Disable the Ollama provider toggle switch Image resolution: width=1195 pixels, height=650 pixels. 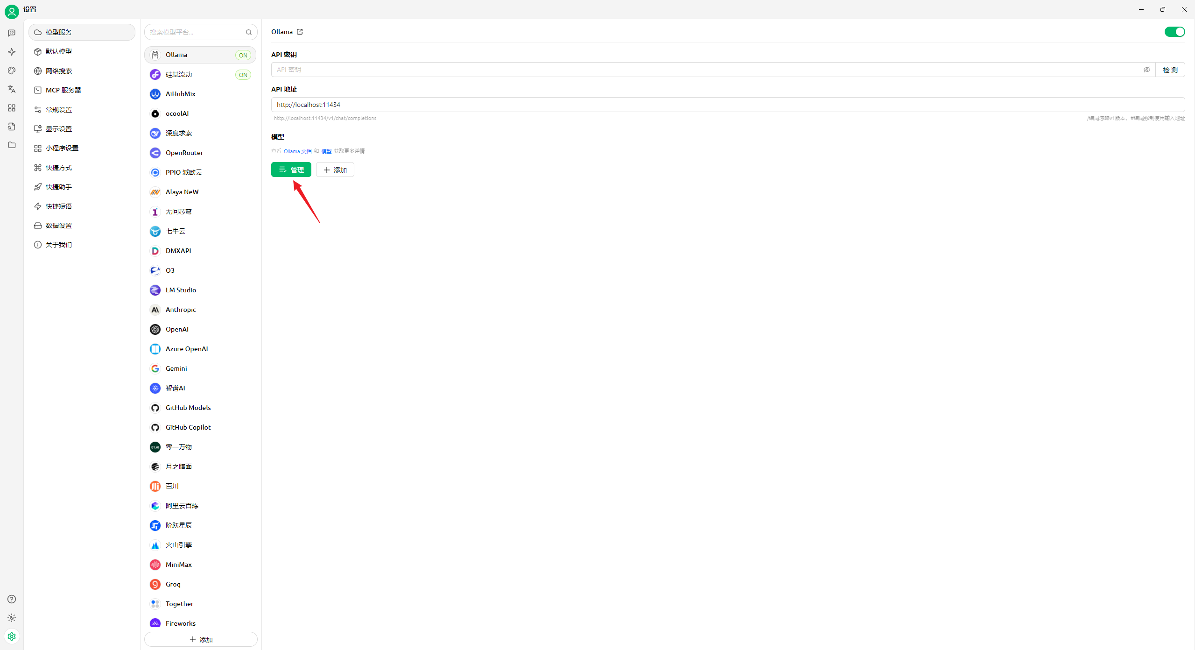(x=1174, y=32)
